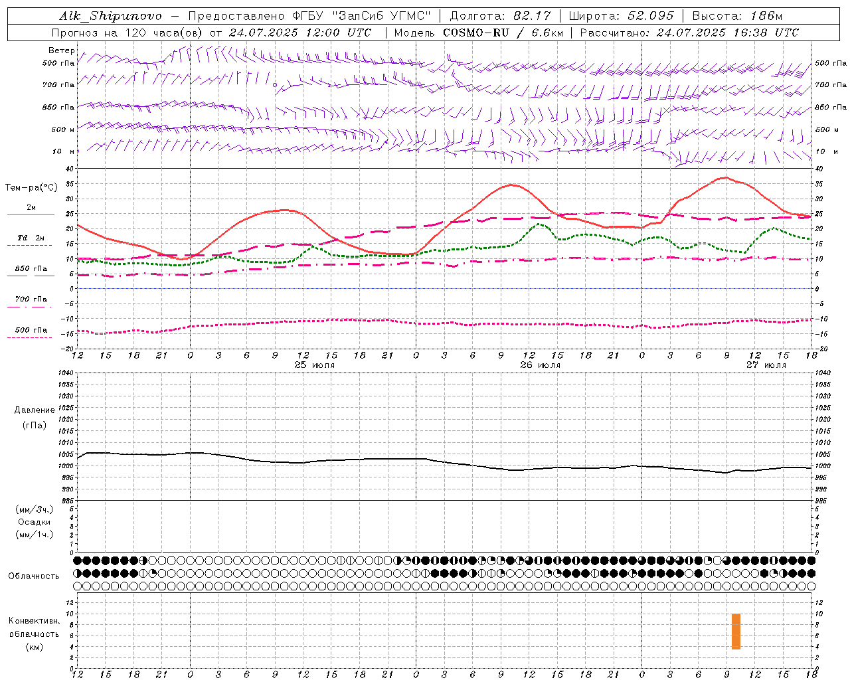Click the Конвективн. label text
The width and height of the screenshot is (850, 680).
pyautogui.click(x=35, y=621)
